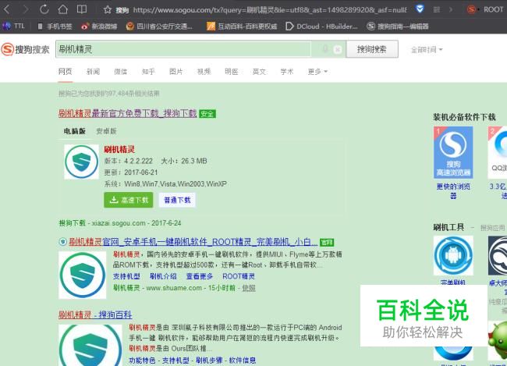Screen dimensions: 507x366
Task: Switch to the 学术 search tab
Action: (x=287, y=72)
